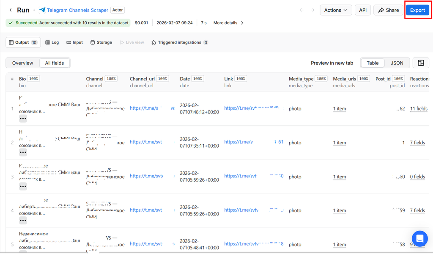This screenshot has width=433, height=254.
Task: Open media URLs 1 item in row 1
Action: coord(340,109)
